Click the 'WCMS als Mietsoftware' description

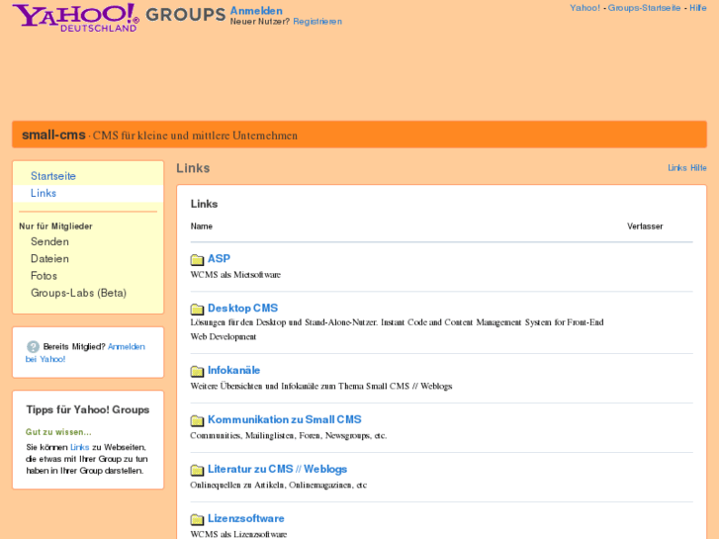pyautogui.click(x=235, y=275)
